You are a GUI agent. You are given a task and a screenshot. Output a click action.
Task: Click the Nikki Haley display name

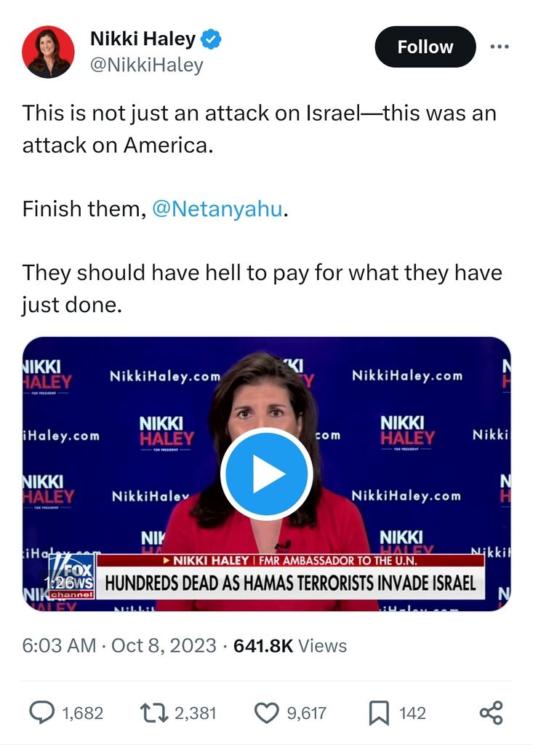click(143, 39)
